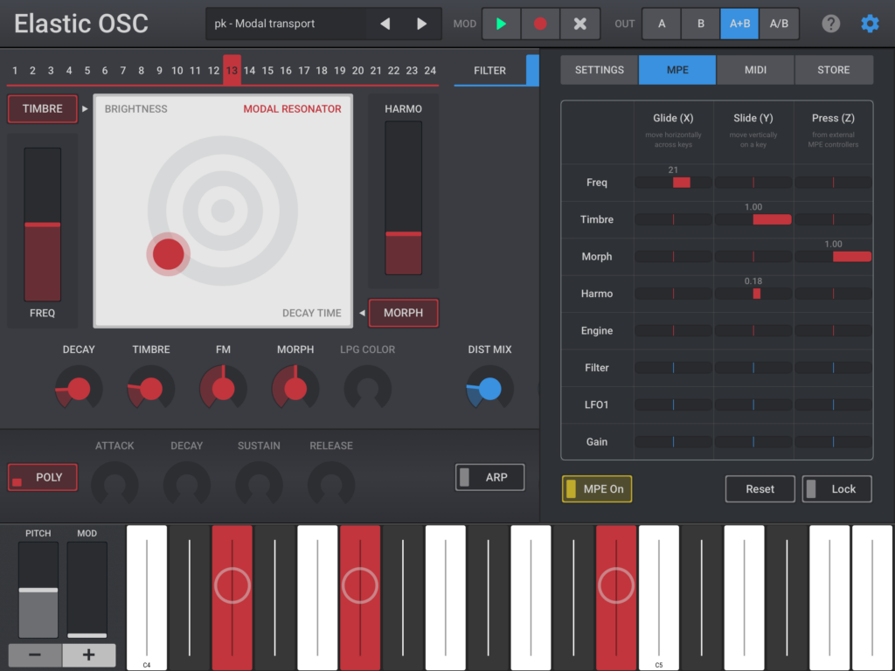Select engine slot 7
Image resolution: width=895 pixels, height=671 pixels.
[122, 70]
